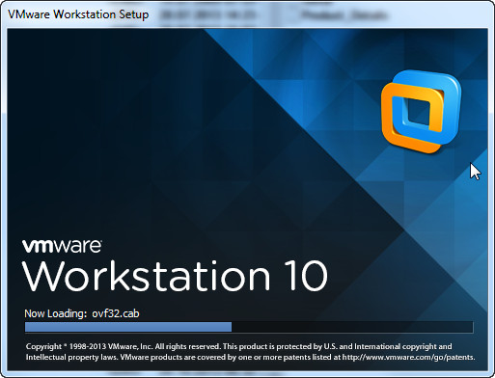Click the installer loading progress bar
The image size is (495, 378).
coord(249,327)
